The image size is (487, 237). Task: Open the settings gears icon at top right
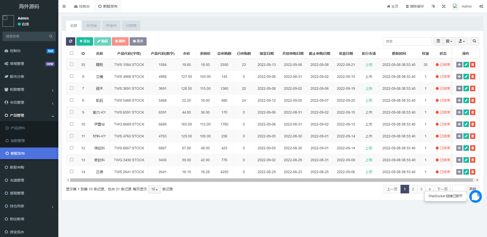481,6
